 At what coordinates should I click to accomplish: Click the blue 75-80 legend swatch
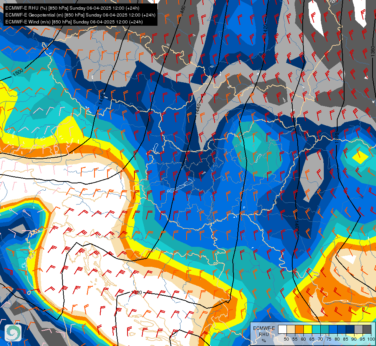tap(333, 329)
